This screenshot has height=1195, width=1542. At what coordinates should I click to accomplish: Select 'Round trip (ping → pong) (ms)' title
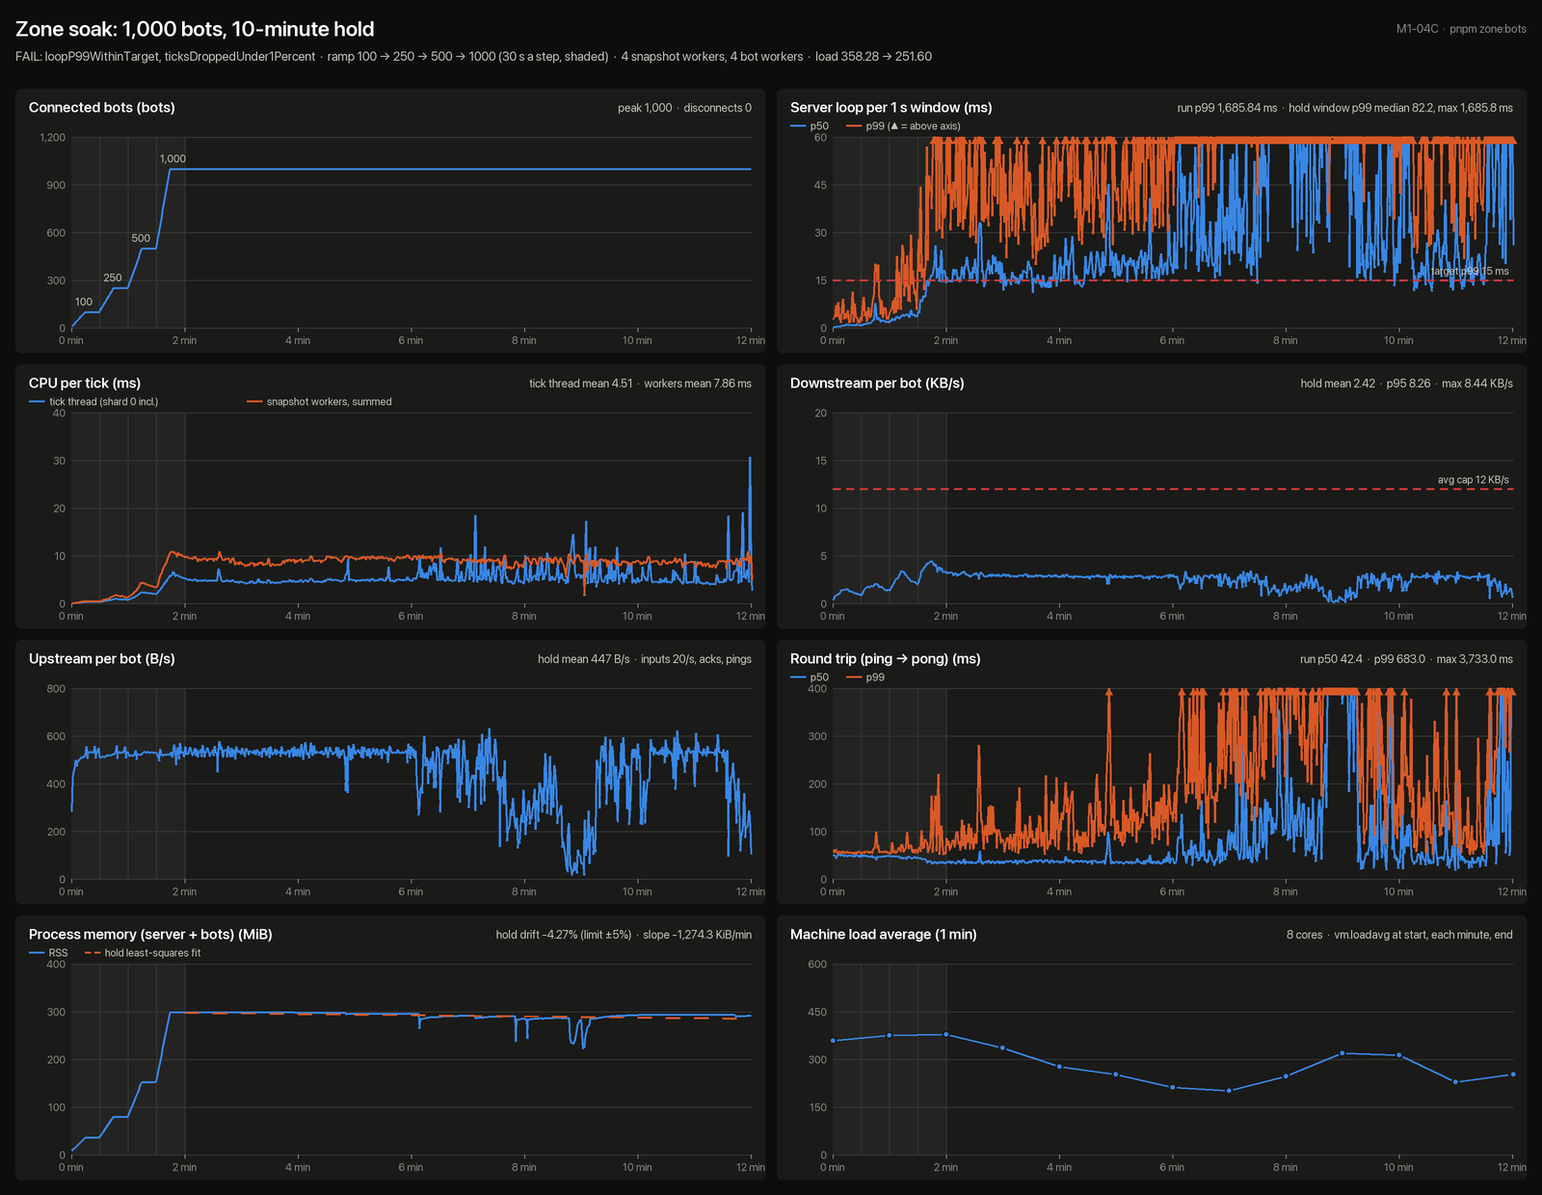pyautogui.click(x=886, y=659)
